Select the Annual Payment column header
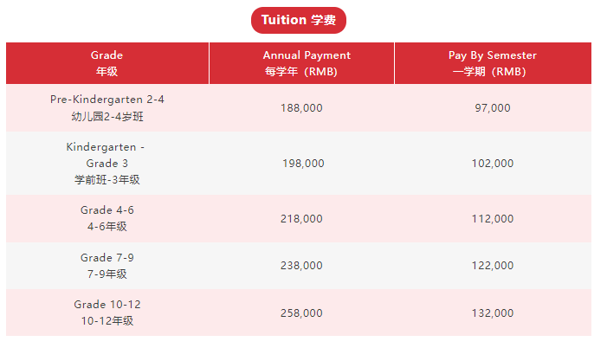This screenshot has width=607, height=348. tap(301, 63)
